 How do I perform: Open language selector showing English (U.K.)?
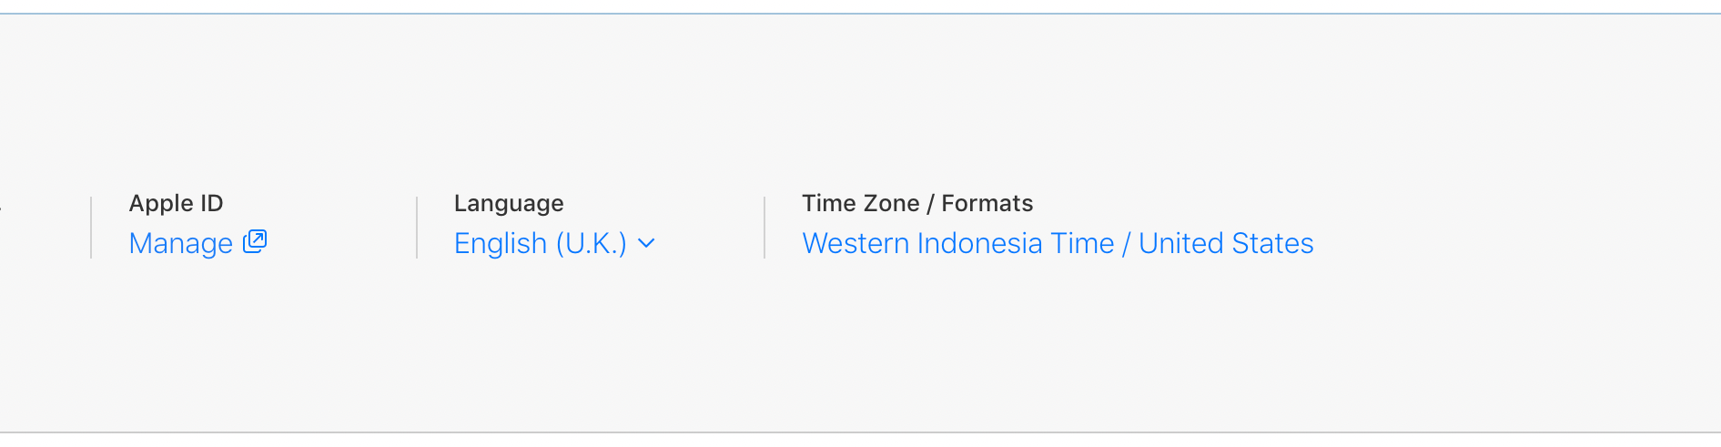[541, 243]
